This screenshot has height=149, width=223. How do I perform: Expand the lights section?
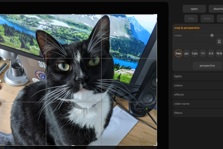click(x=198, y=76)
